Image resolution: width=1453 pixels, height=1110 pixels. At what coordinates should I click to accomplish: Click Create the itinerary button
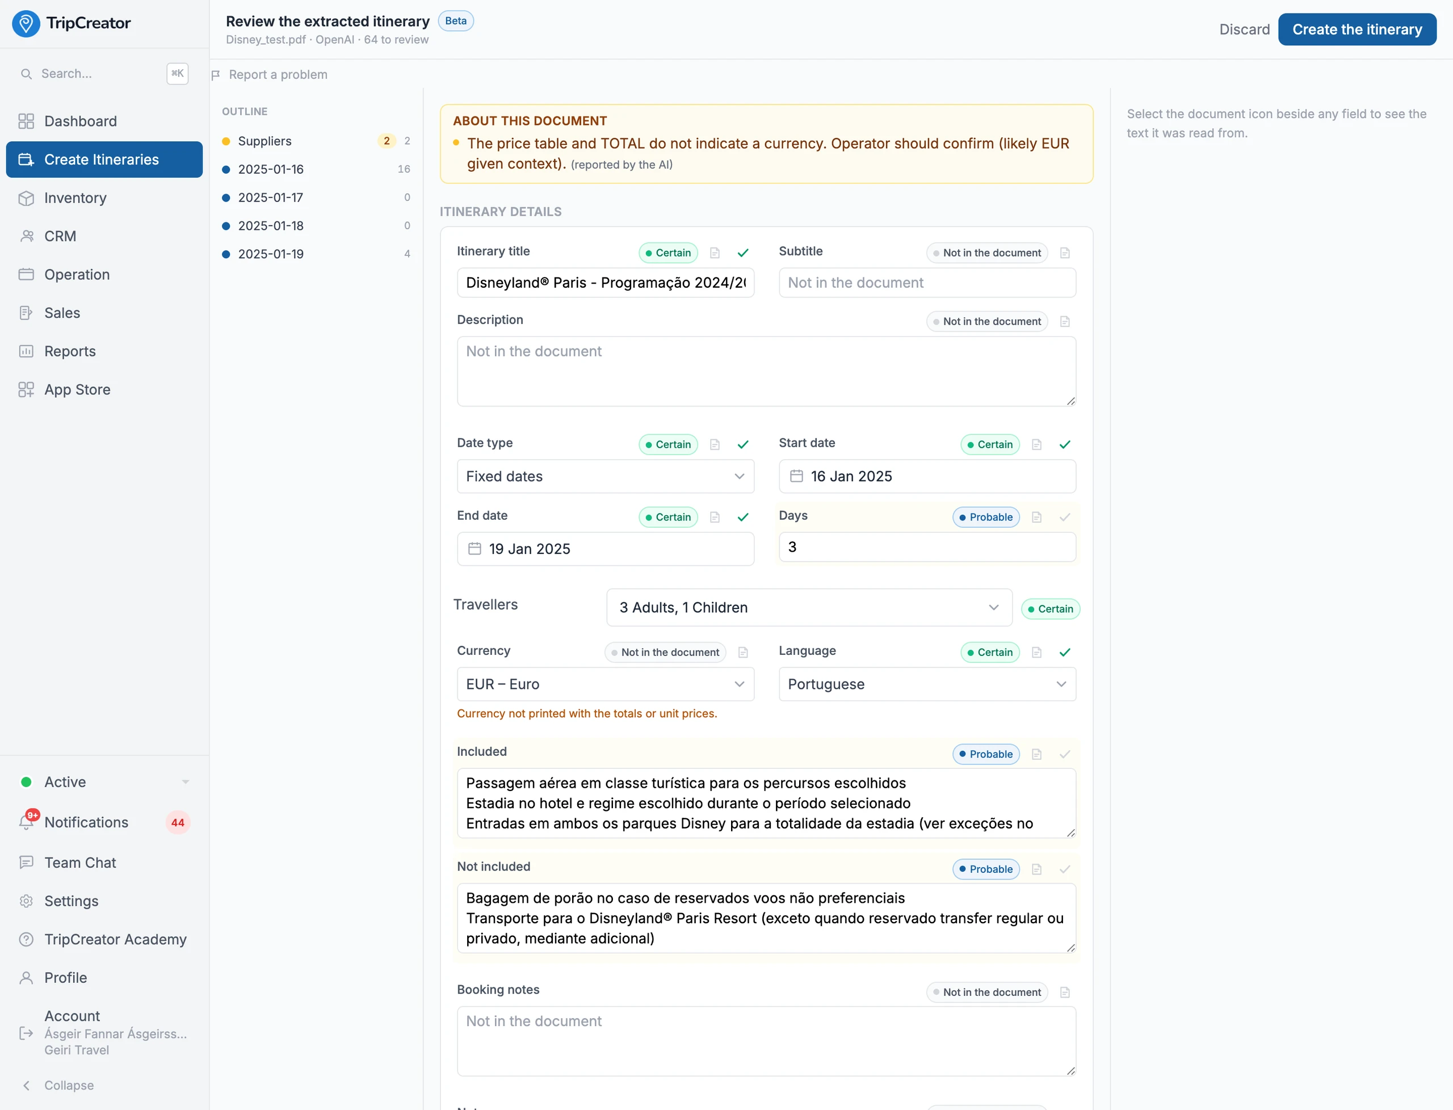1357,30
